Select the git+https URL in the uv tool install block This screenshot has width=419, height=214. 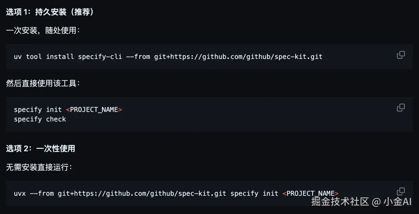coord(238,57)
